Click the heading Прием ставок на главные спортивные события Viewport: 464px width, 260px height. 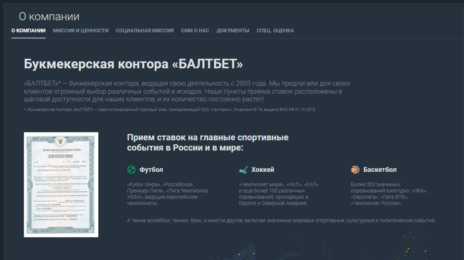click(208, 142)
